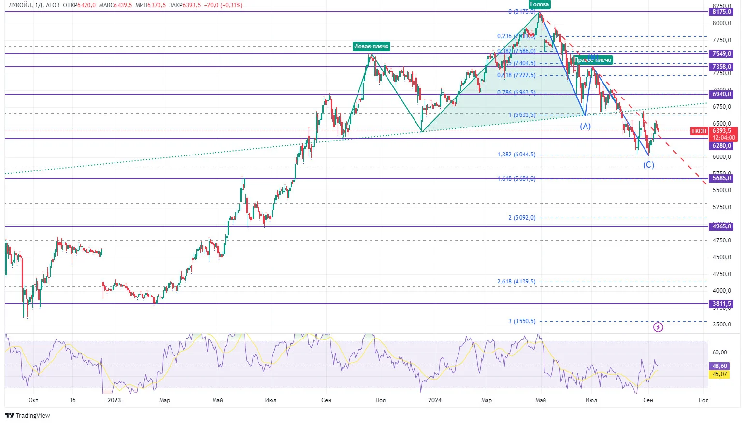
Task: Click the 'Окт' month label on time axis
Action: 33,400
